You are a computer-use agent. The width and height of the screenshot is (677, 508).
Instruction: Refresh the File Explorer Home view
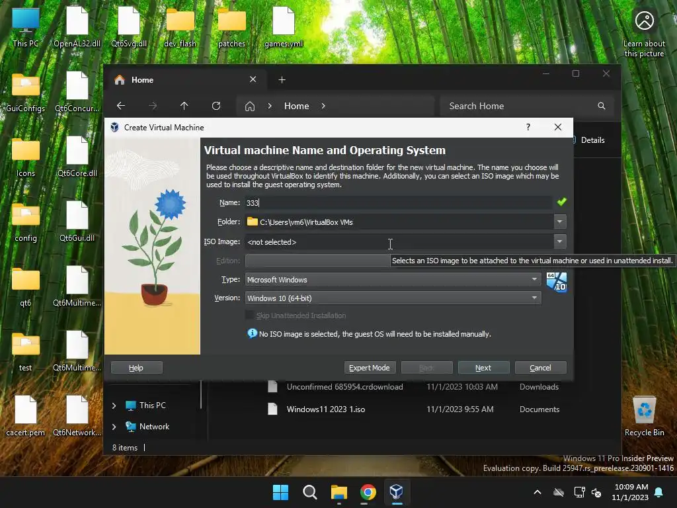pyautogui.click(x=216, y=106)
